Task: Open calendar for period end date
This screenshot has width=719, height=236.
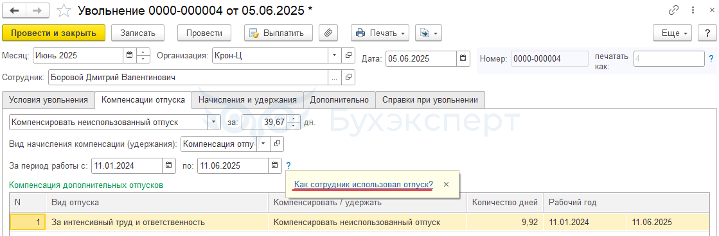Action: [274, 165]
